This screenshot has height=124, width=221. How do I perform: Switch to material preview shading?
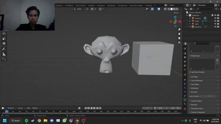point(174,9)
